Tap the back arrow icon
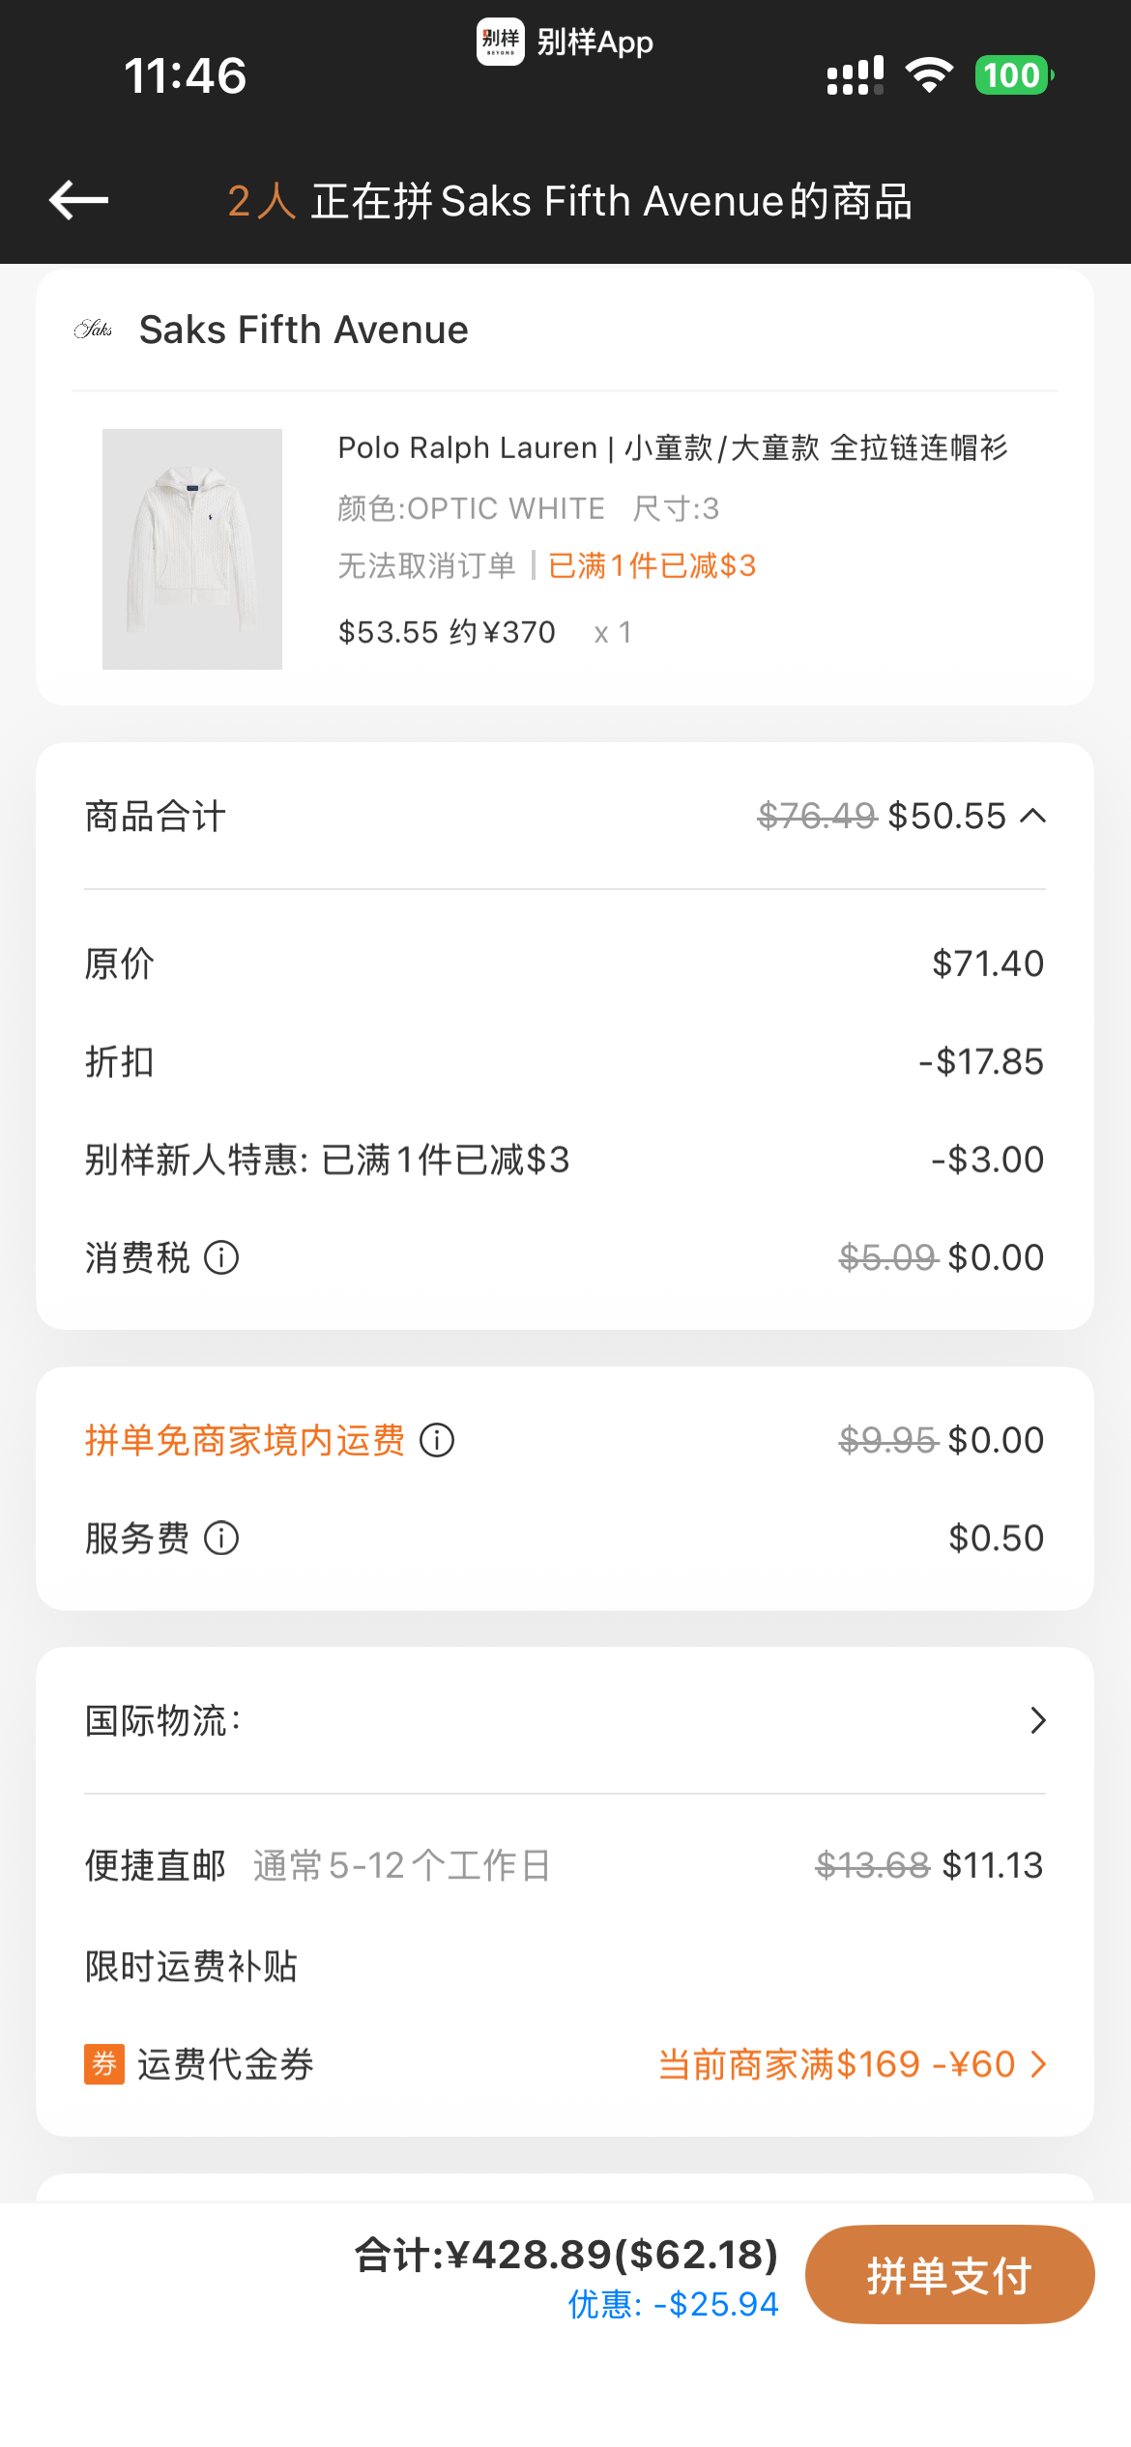The width and height of the screenshot is (1131, 2447). point(78,200)
